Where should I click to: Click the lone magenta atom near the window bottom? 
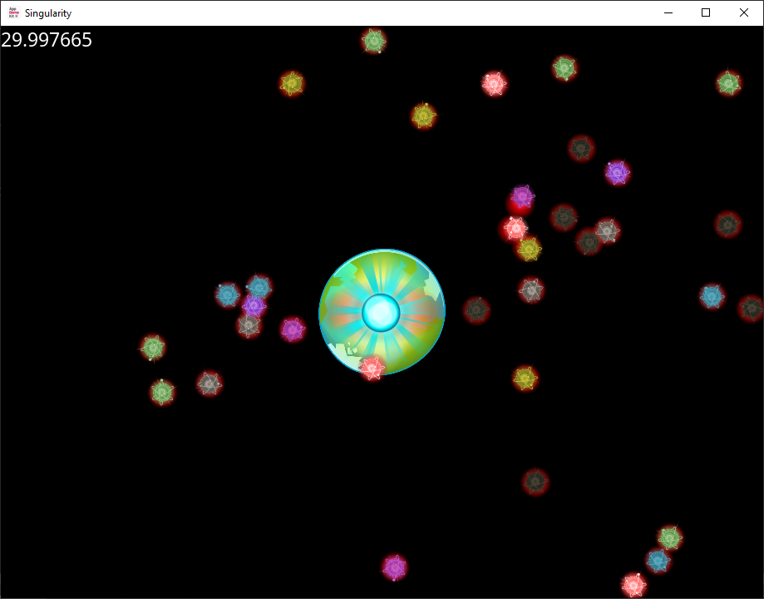pos(394,567)
